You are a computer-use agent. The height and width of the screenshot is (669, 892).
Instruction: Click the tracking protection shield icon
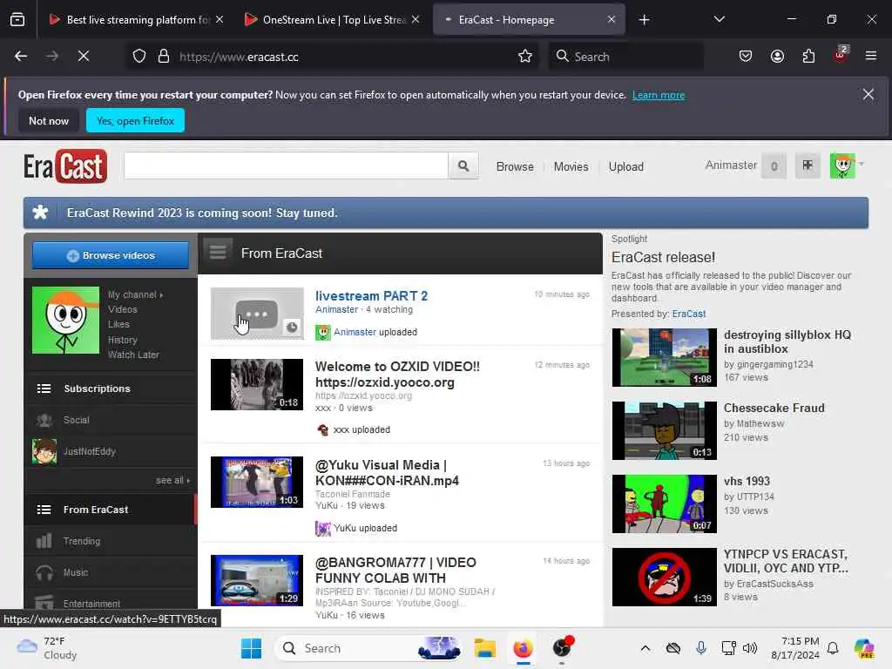pyautogui.click(x=139, y=57)
